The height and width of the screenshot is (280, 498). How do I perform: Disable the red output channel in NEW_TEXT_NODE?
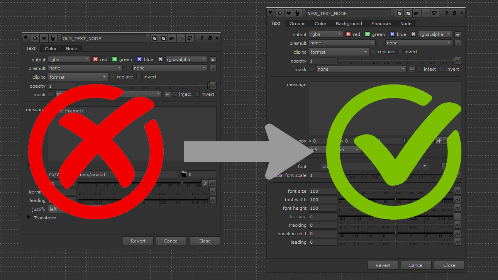coord(348,34)
